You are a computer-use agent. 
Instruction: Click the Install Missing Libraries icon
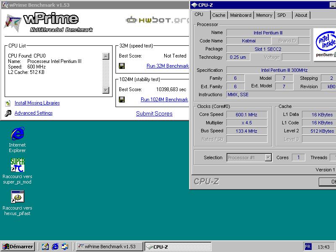[8, 103]
